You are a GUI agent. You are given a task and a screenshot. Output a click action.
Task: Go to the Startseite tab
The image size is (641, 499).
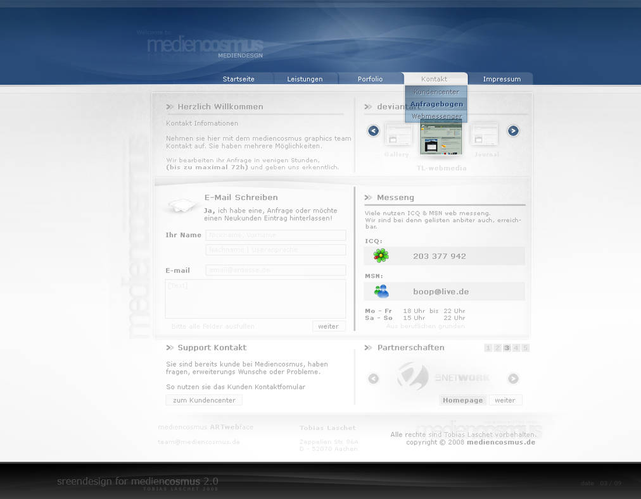(238, 79)
